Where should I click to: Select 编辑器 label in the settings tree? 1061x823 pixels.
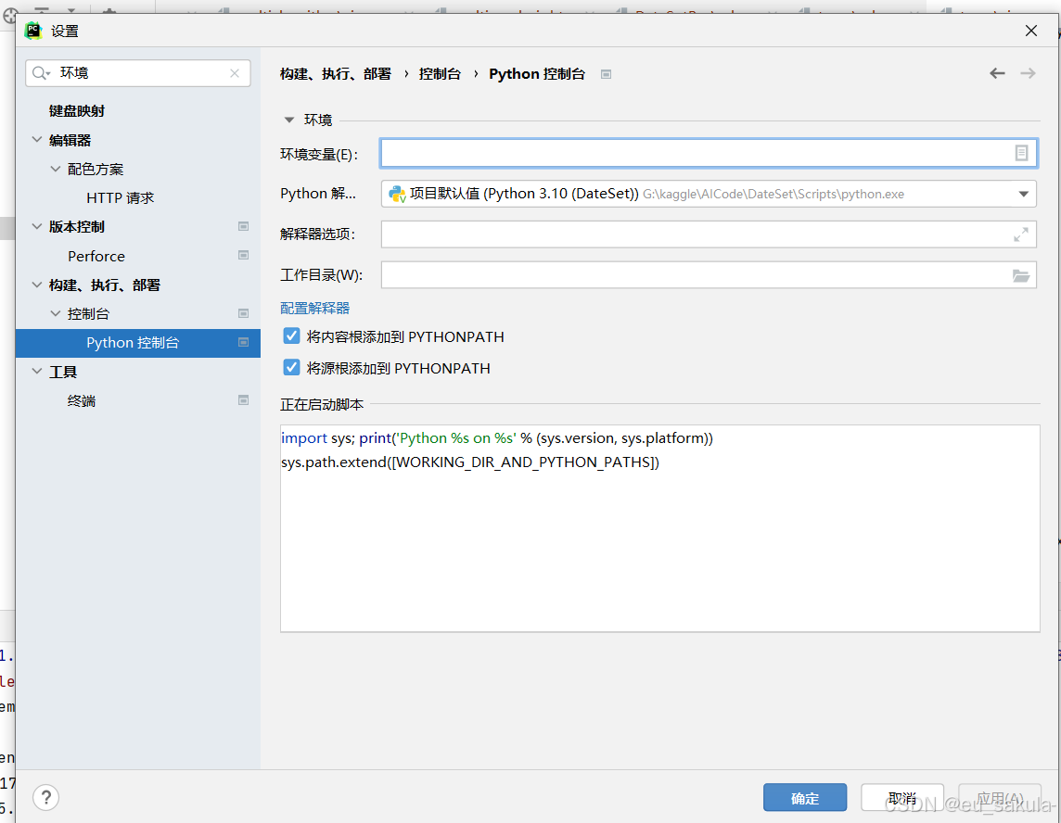(x=70, y=140)
